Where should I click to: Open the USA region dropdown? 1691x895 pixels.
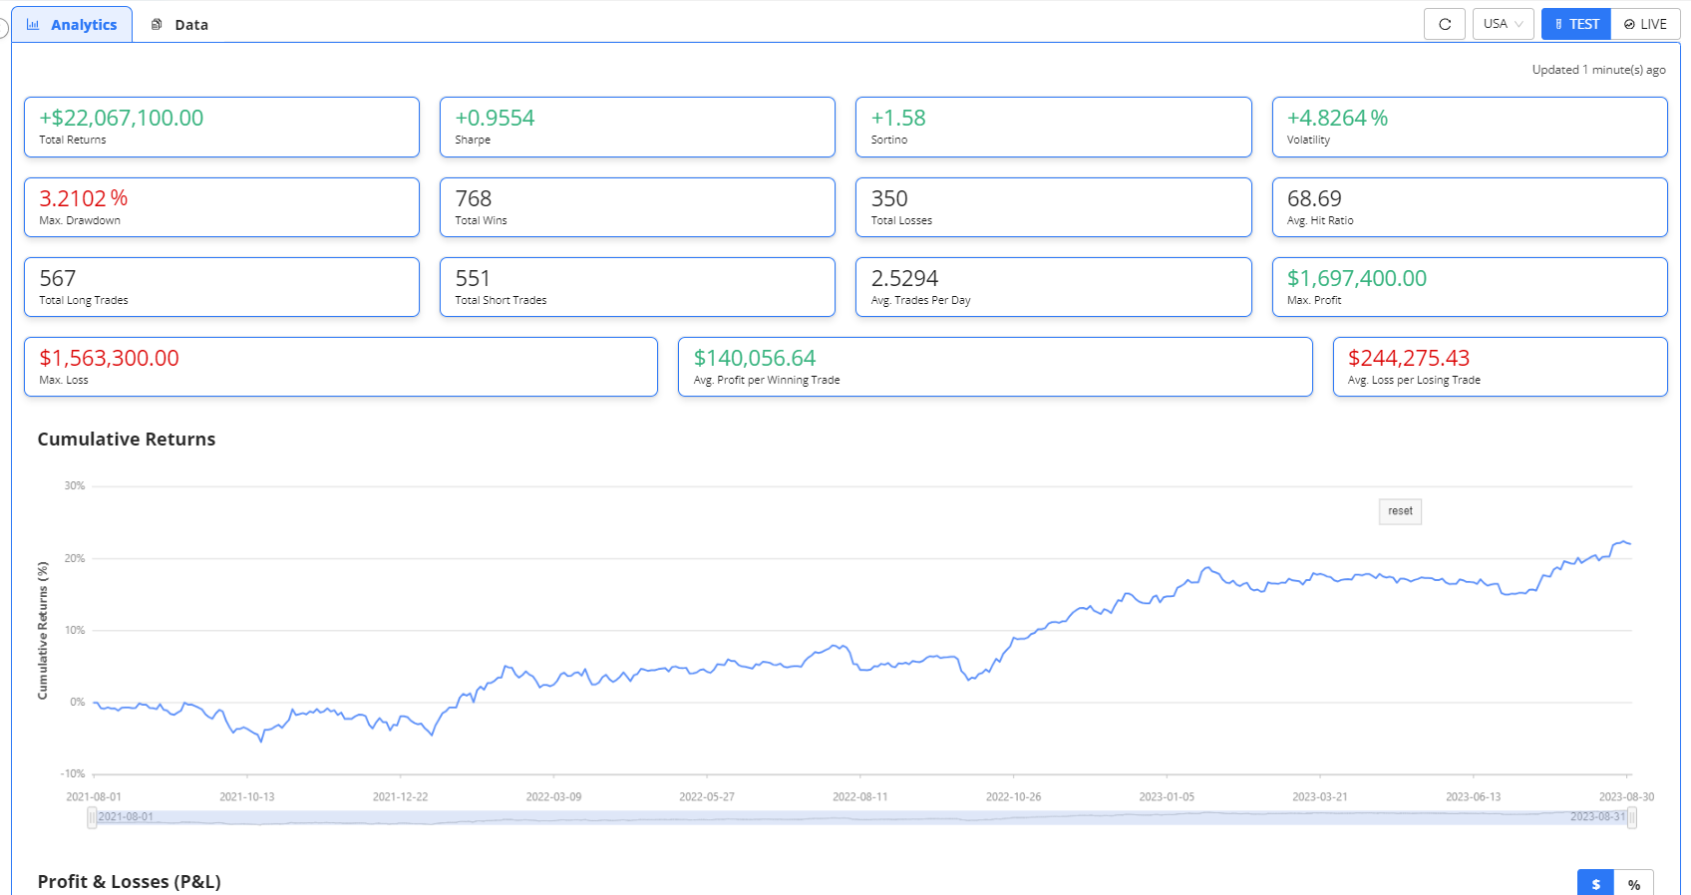tap(1503, 24)
